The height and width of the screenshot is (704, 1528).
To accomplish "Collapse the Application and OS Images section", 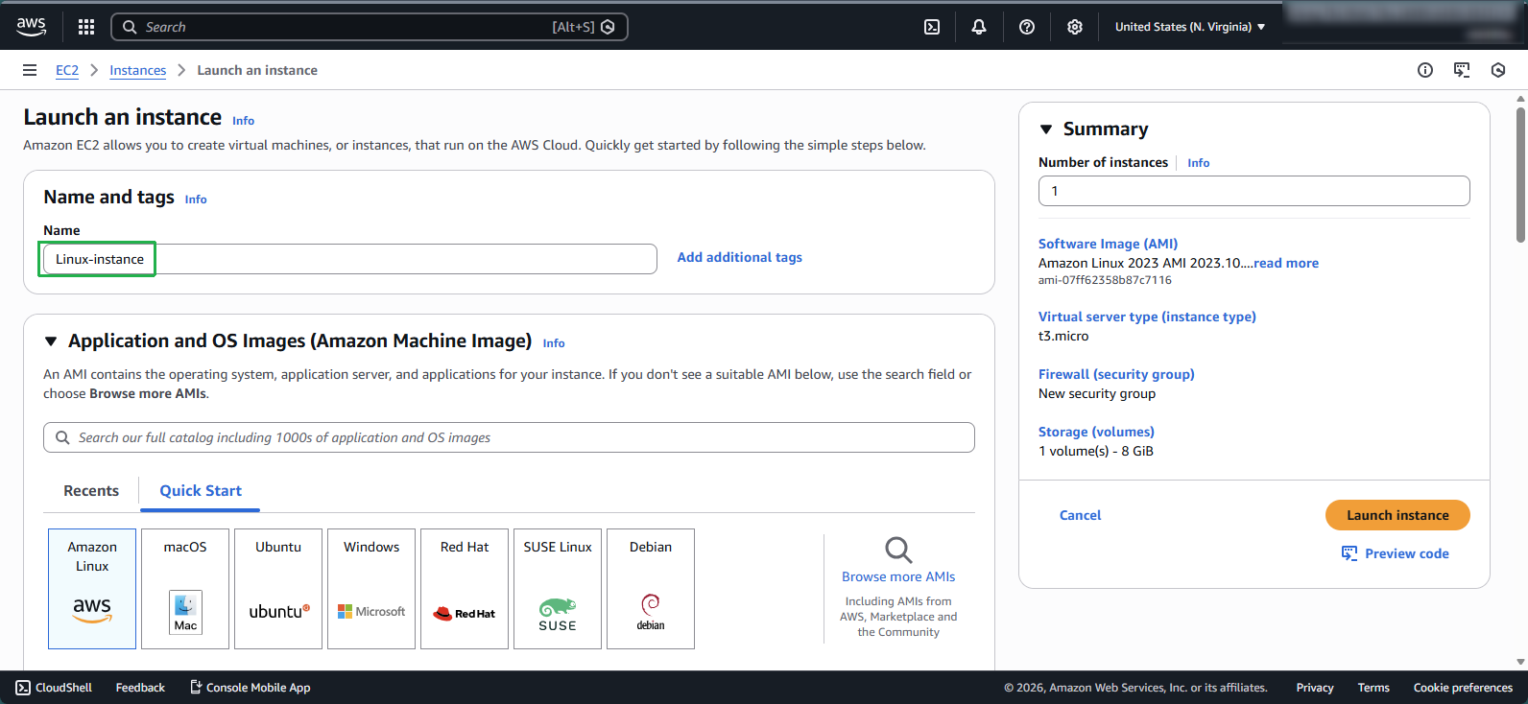I will [x=51, y=341].
